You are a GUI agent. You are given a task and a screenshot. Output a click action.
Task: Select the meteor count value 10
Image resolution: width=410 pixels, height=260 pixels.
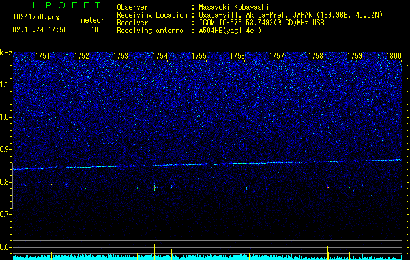click(95, 30)
